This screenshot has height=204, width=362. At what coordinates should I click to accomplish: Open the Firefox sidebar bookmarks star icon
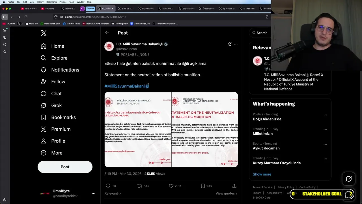(5, 51)
